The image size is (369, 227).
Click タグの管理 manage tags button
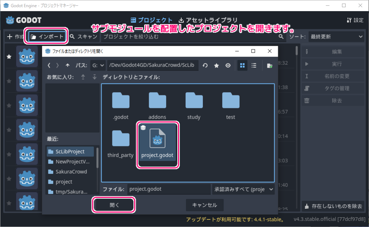click(333, 88)
